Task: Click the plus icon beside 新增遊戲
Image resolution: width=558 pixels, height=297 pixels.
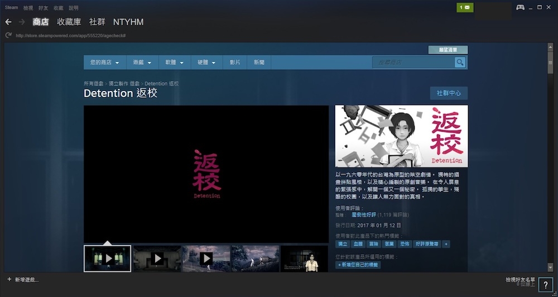Action: [x=9, y=280]
